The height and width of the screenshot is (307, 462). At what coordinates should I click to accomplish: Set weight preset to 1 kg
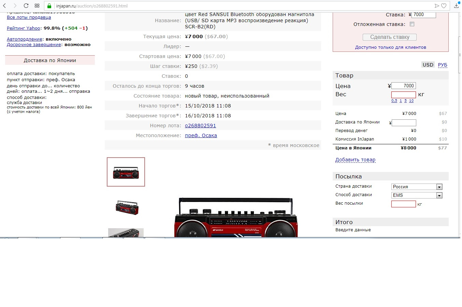401,101
